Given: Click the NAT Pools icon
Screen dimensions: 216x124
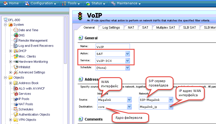Looking at the screenshot, I should click(16, 104).
